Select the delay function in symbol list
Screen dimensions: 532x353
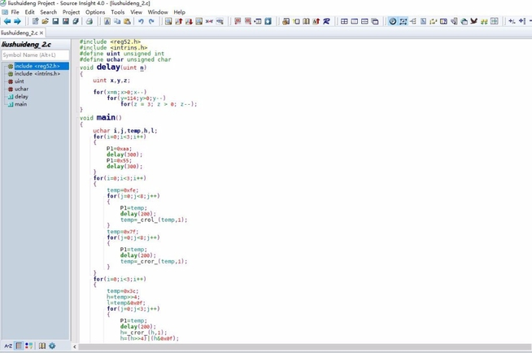pos(21,97)
